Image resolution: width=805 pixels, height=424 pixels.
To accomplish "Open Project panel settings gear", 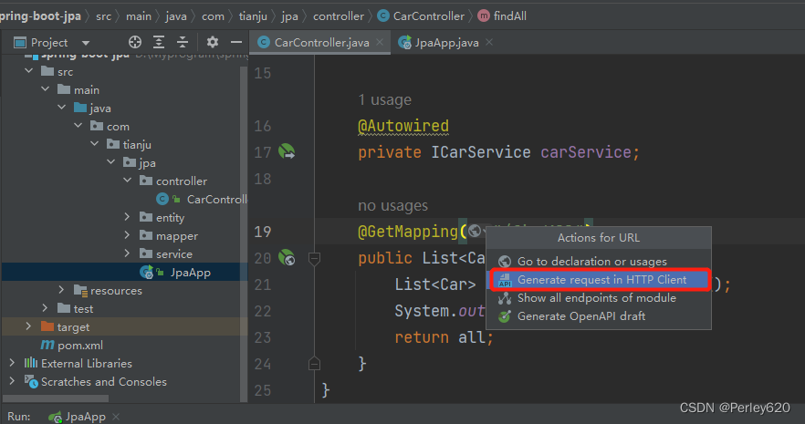I will [212, 42].
